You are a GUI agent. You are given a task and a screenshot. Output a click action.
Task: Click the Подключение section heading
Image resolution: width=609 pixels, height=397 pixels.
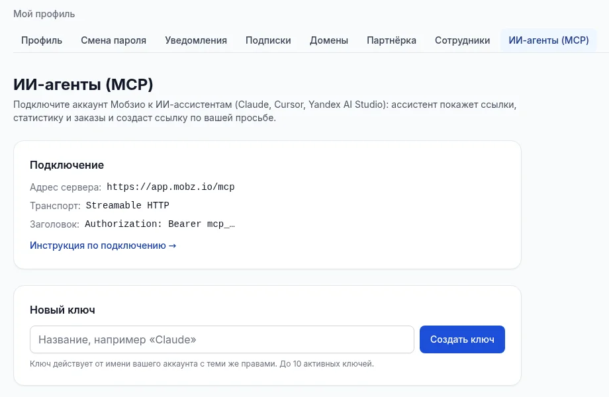click(67, 165)
